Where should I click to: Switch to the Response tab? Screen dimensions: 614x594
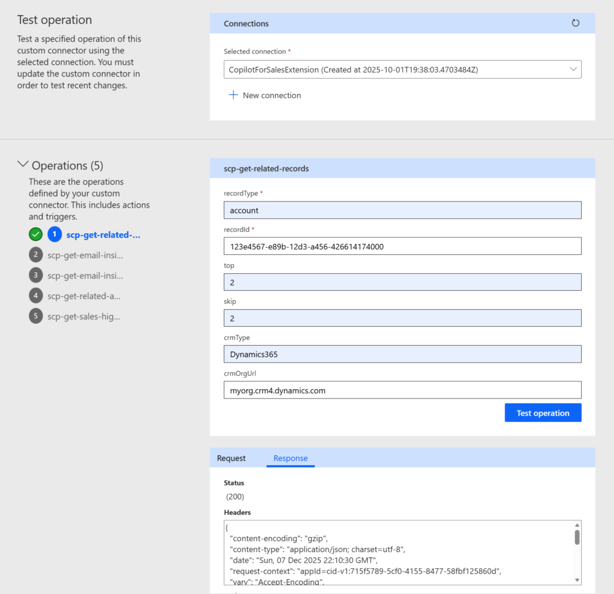[290, 459]
